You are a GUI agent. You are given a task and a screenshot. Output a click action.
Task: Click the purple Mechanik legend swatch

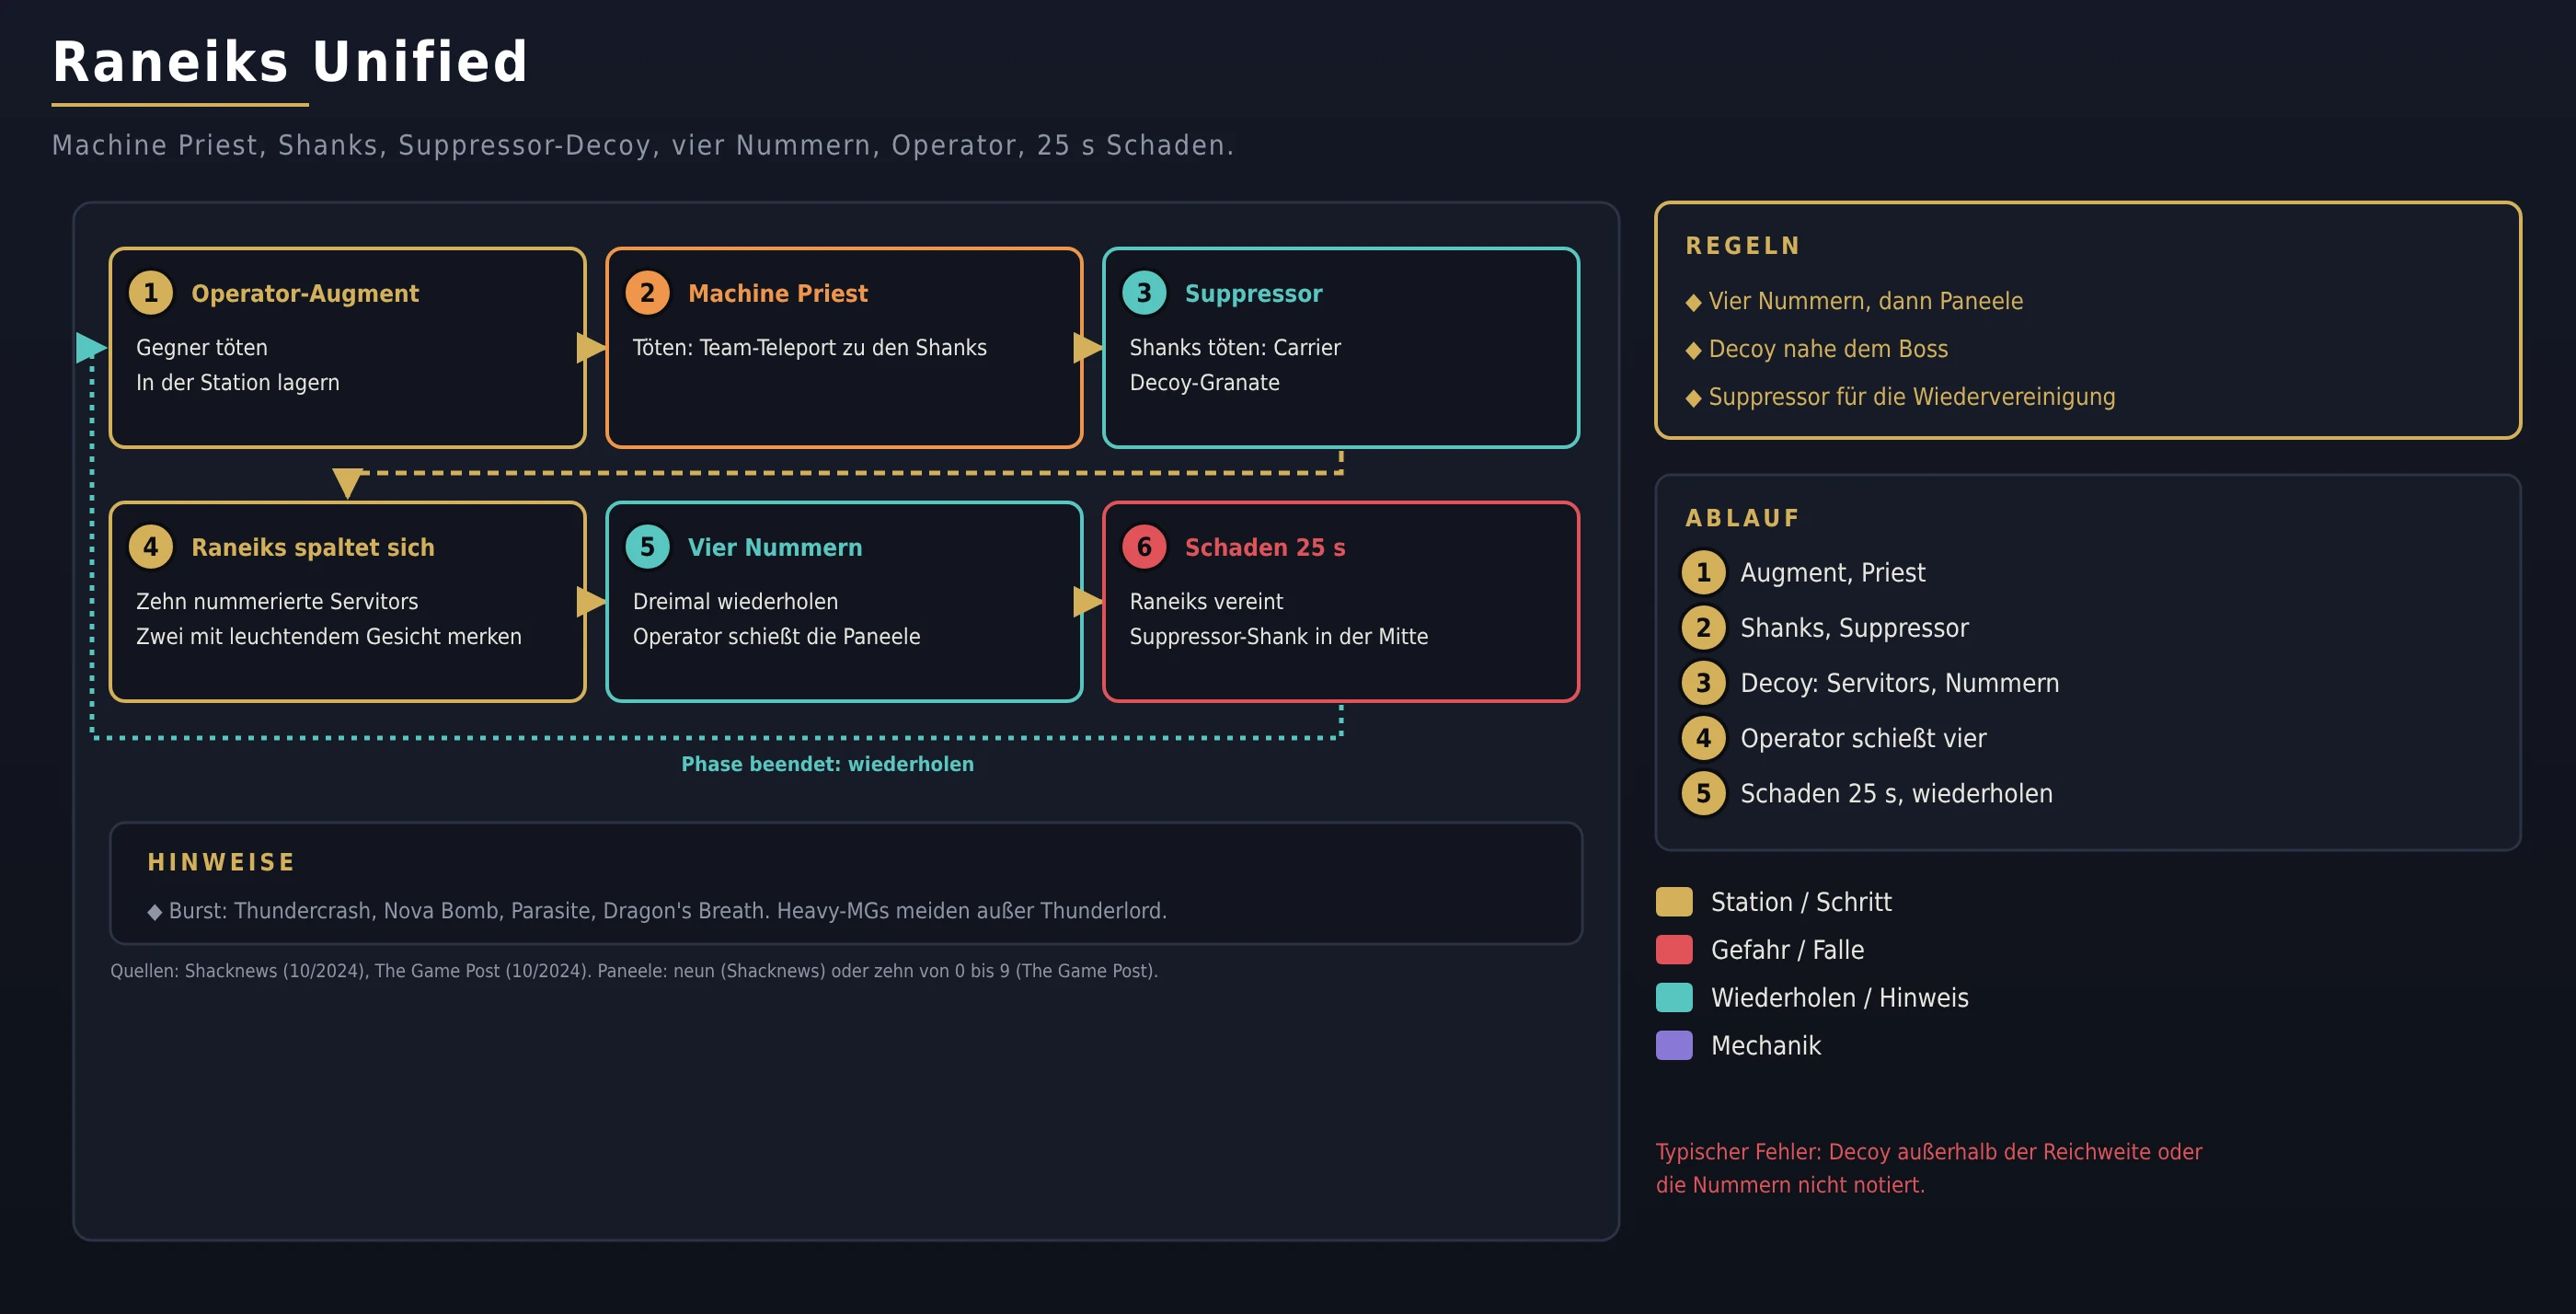[x=1674, y=1046]
